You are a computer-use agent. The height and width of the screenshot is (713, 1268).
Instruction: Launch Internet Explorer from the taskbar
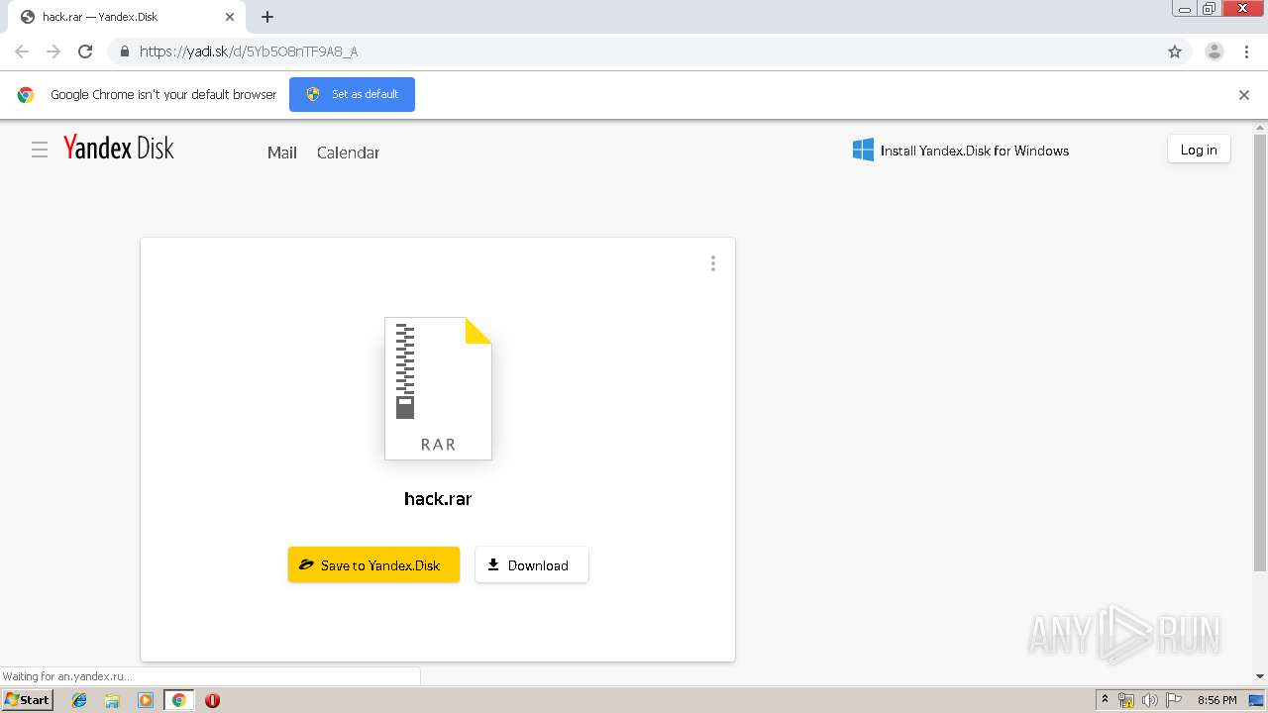click(79, 700)
